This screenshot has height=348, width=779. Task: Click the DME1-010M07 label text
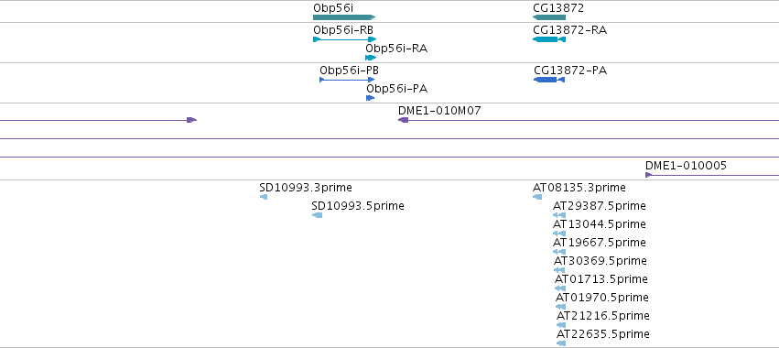(439, 111)
